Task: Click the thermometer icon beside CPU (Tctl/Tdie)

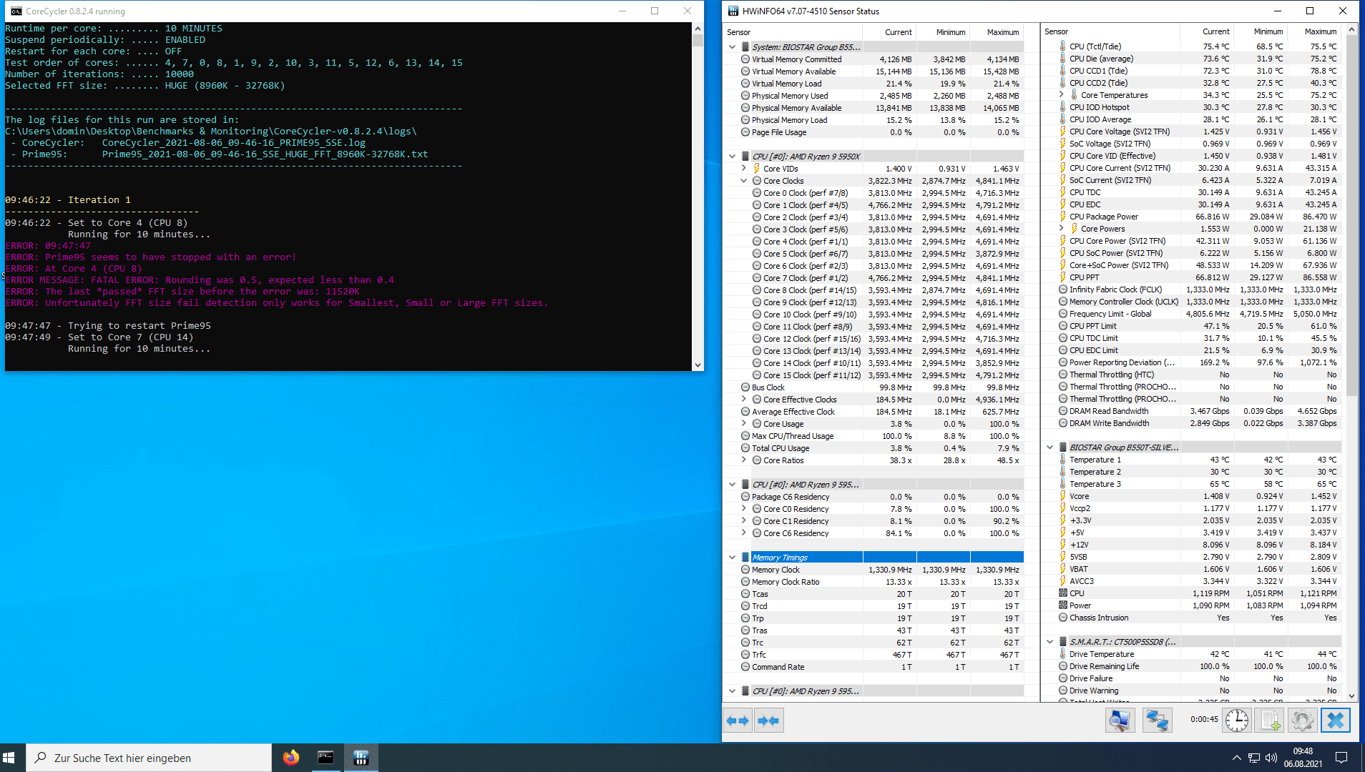Action: [x=1062, y=46]
